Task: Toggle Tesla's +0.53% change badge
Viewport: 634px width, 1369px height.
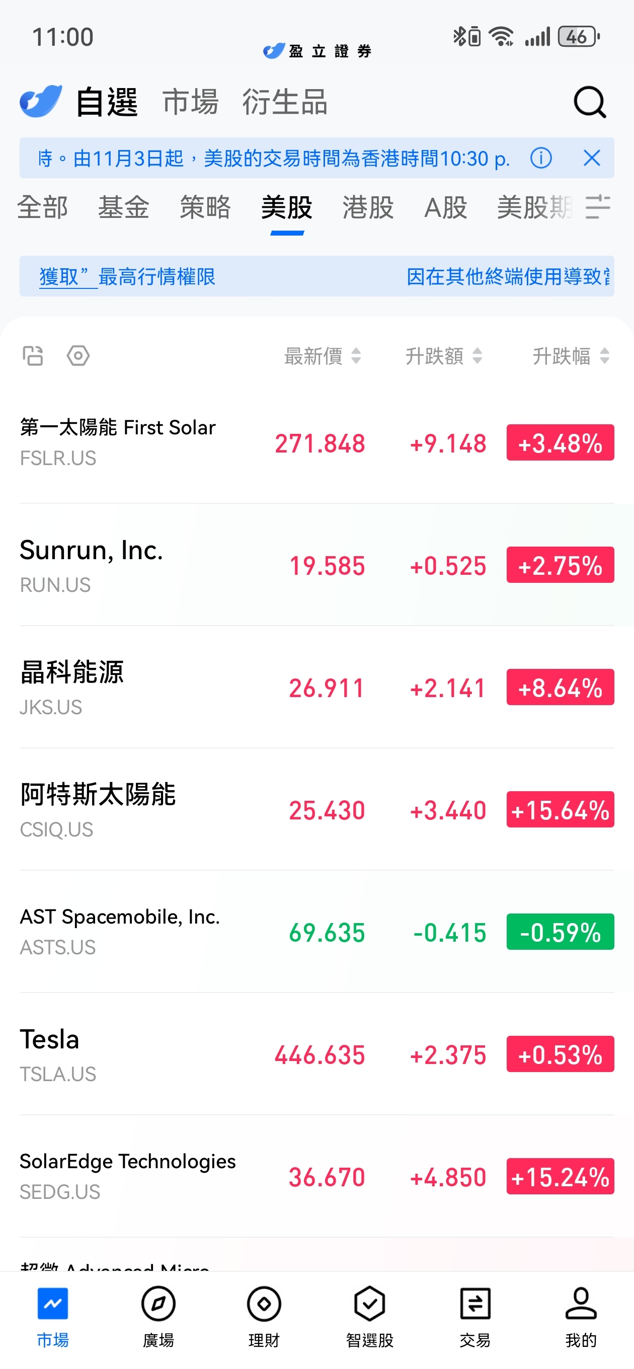Action: pyautogui.click(x=560, y=1054)
